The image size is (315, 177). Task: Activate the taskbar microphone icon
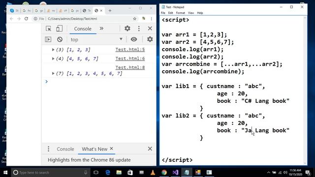click(86, 173)
